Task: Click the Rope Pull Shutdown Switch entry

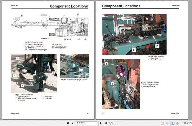Action: tap(26, 99)
